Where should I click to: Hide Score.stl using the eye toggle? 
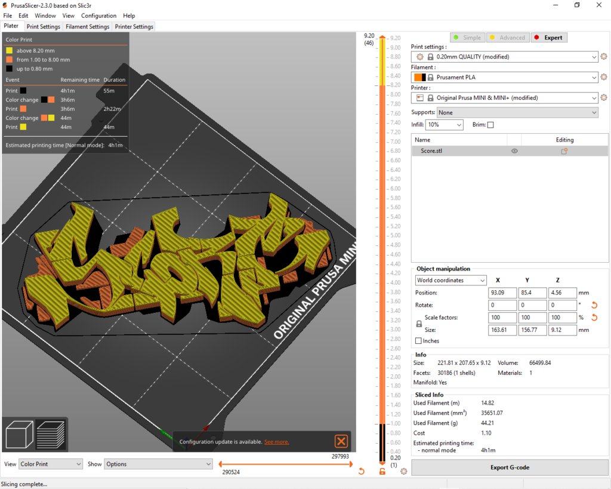(514, 151)
